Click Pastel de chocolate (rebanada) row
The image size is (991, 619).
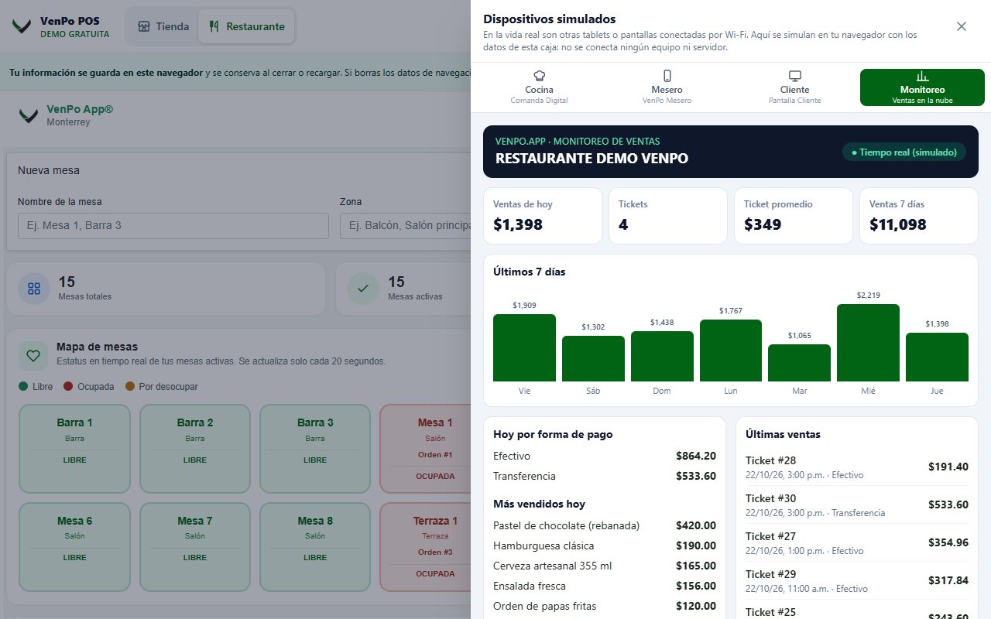click(x=605, y=525)
